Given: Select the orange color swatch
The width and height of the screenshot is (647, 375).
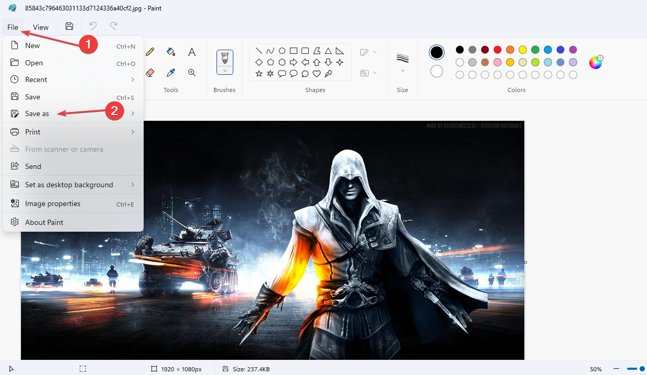Looking at the screenshot, I should [x=510, y=50].
